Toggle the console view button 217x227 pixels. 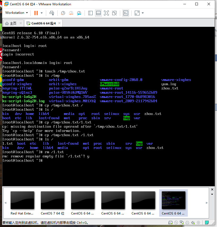pos(126,13)
